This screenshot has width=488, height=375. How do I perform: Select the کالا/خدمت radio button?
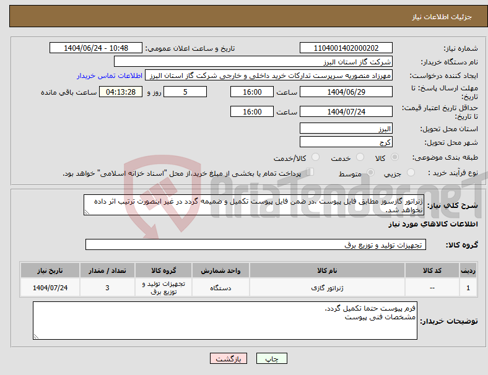click(316, 157)
